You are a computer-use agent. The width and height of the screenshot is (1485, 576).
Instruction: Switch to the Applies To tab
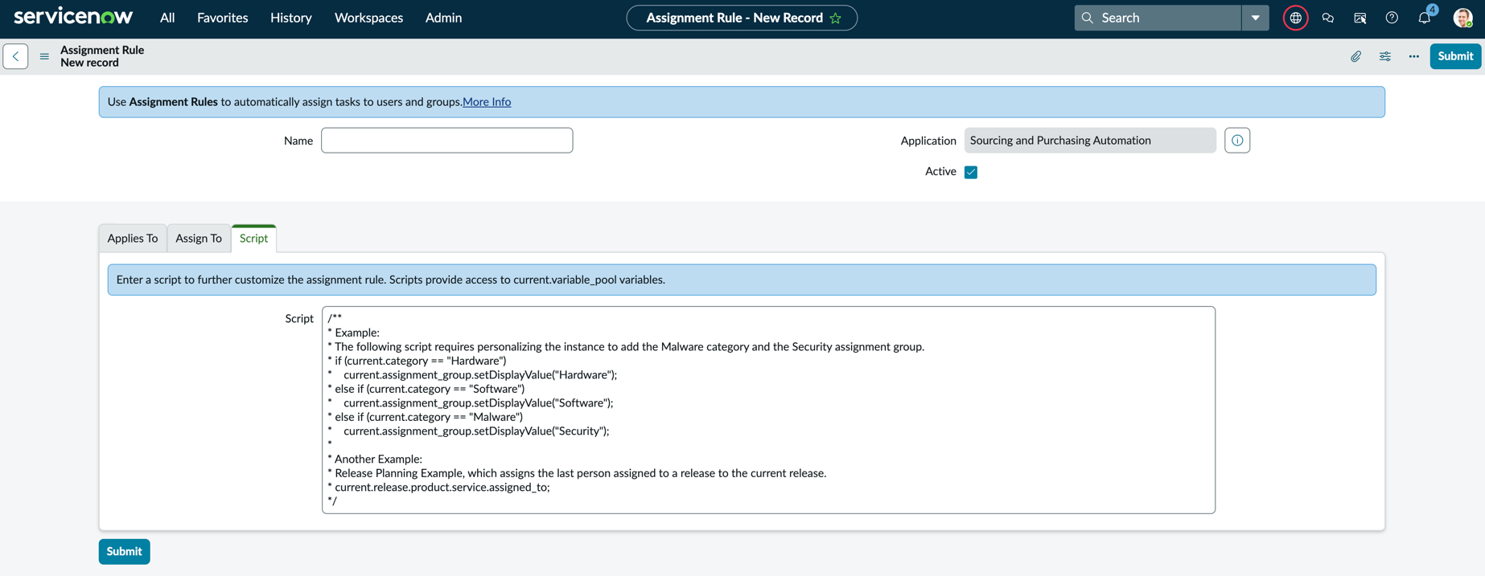pos(133,239)
